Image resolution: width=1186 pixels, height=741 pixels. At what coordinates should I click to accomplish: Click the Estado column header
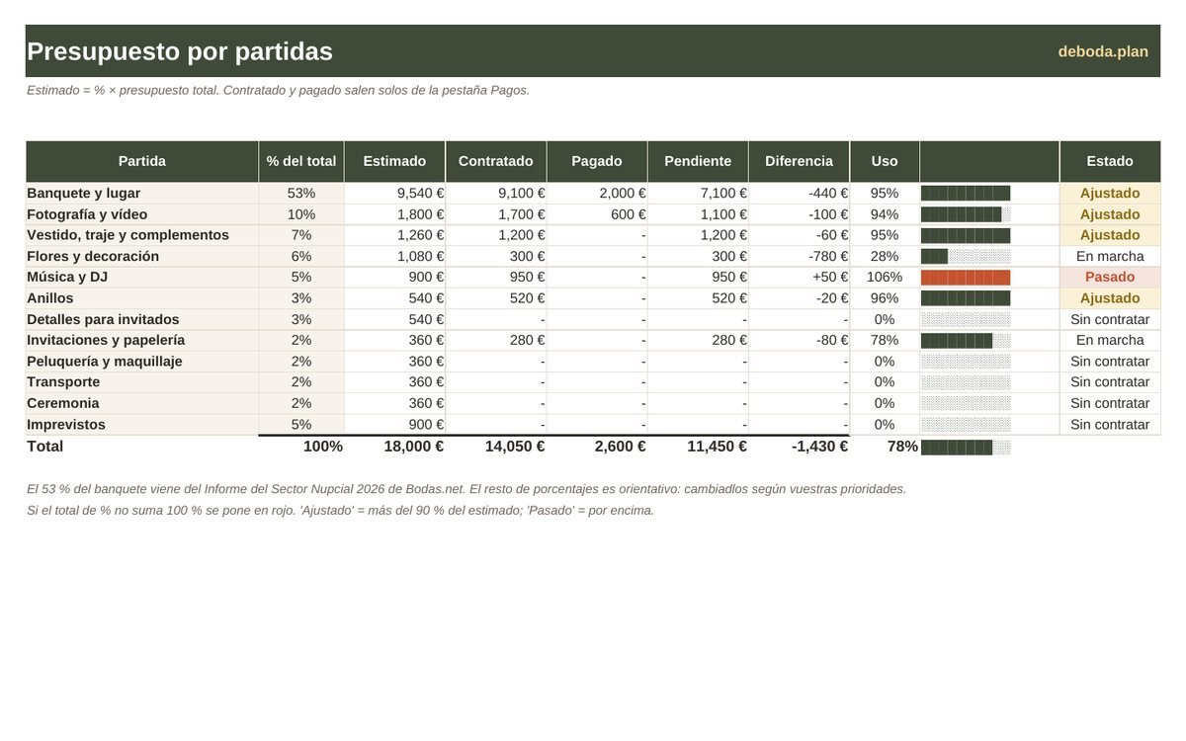pyautogui.click(x=1110, y=161)
